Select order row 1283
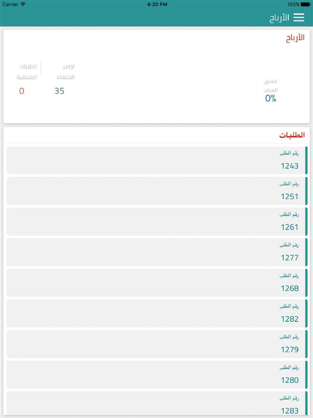Screen dimensions: 313x418 point(157,403)
